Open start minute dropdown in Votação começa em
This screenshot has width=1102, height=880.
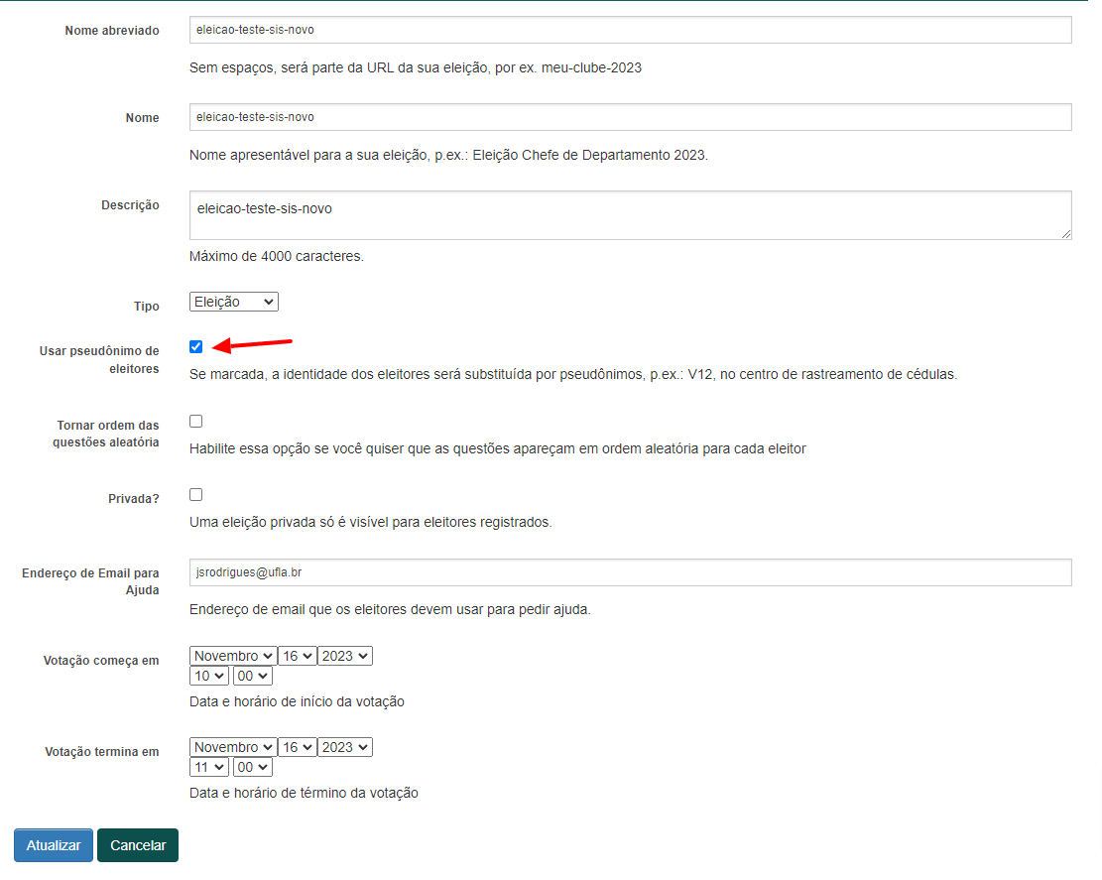[252, 676]
